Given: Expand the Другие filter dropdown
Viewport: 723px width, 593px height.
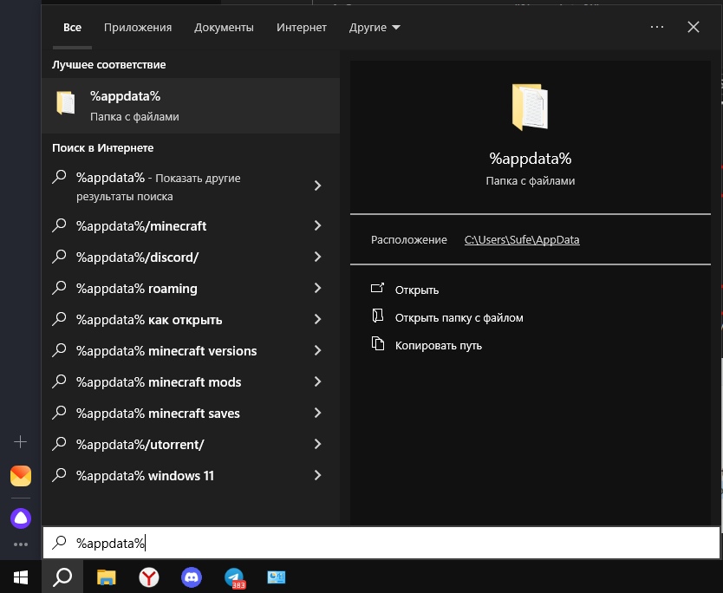Looking at the screenshot, I should 375,28.
